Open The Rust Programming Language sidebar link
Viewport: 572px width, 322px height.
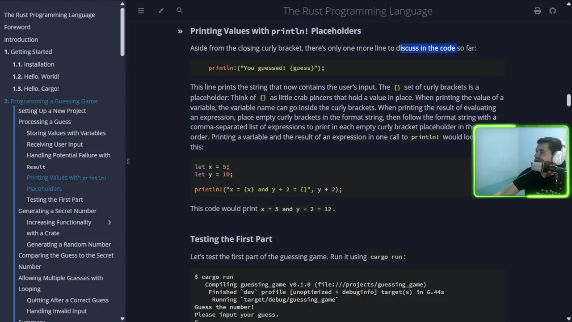pyautogui.click(x=50, y=15)
